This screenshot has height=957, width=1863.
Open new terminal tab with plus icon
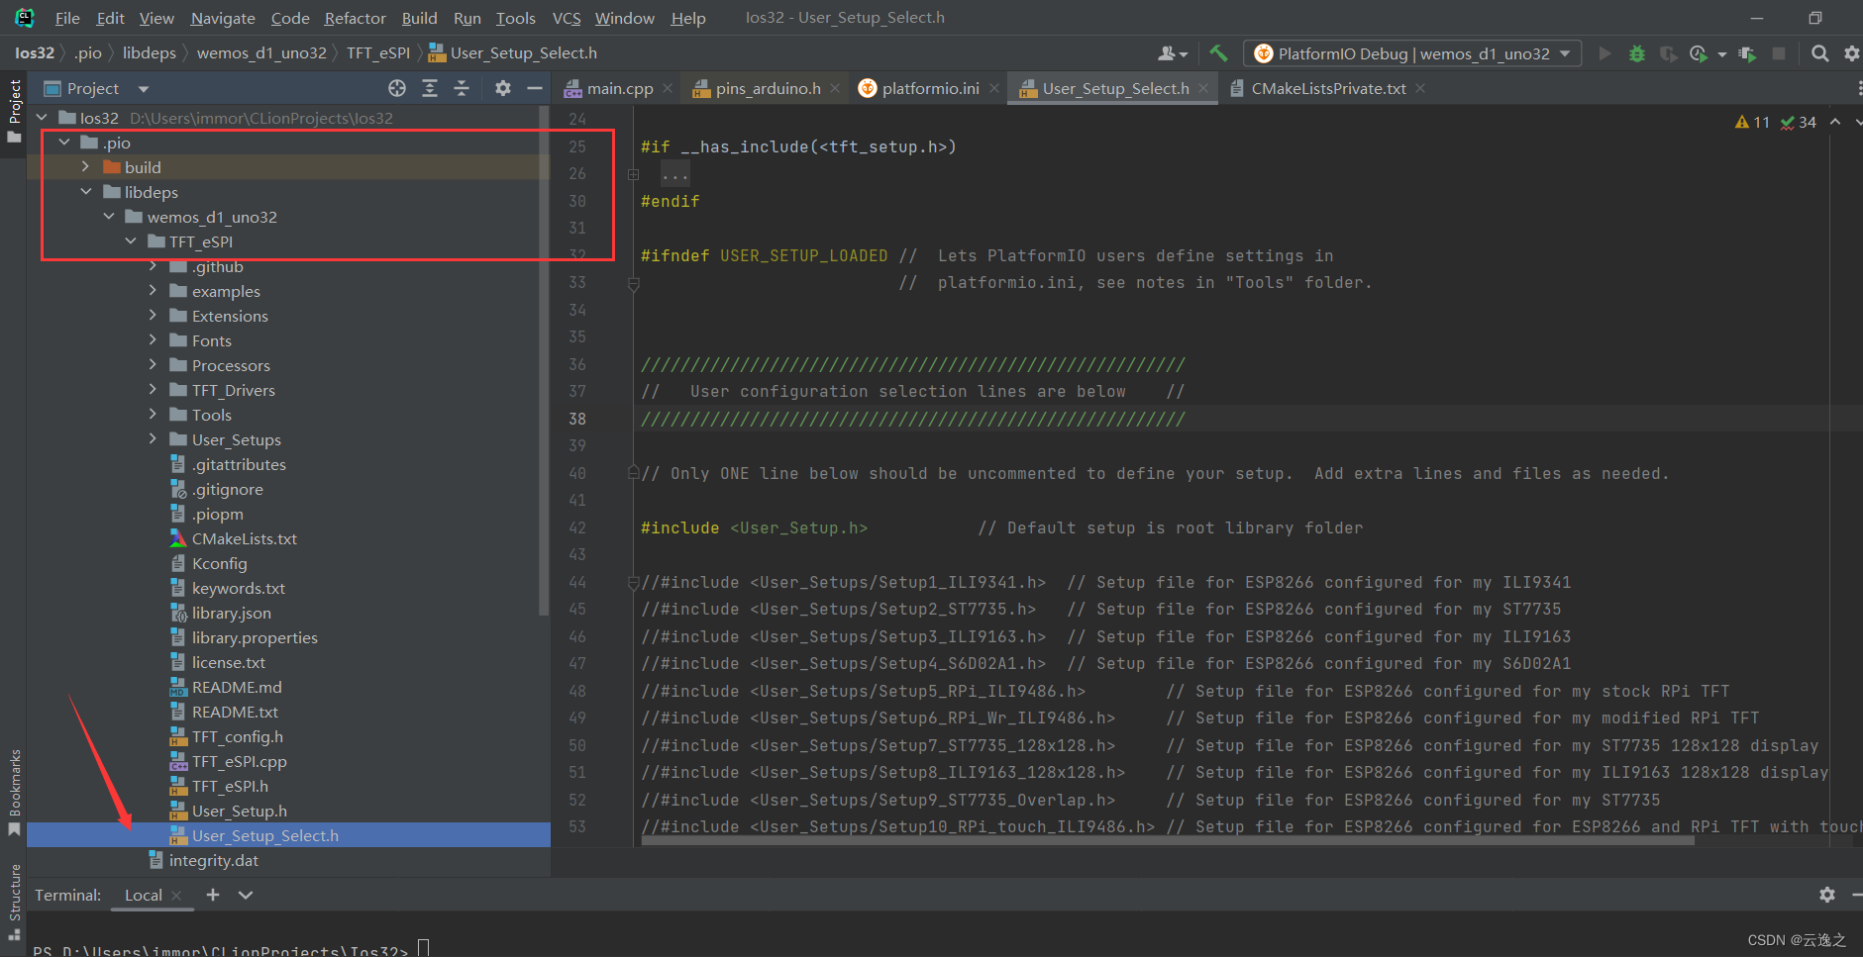(213, 895)
